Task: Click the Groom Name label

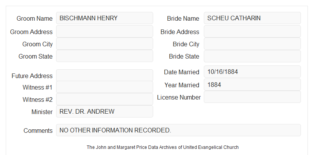Action: point(35,18)
